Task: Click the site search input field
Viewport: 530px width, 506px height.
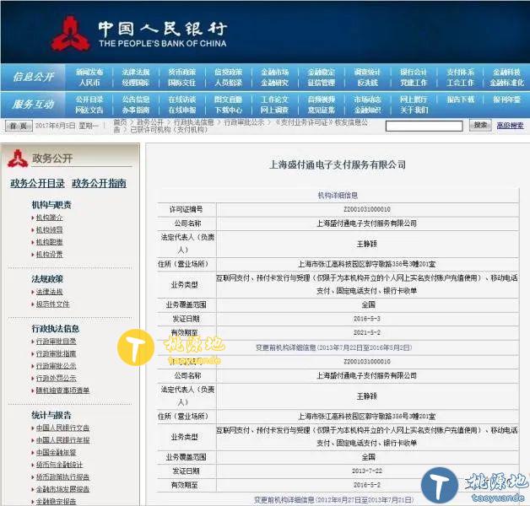Action: [x=425, y=126]
